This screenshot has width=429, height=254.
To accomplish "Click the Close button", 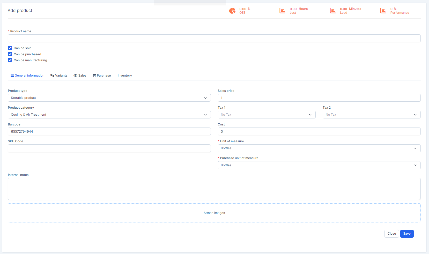I will pos(391,234).
